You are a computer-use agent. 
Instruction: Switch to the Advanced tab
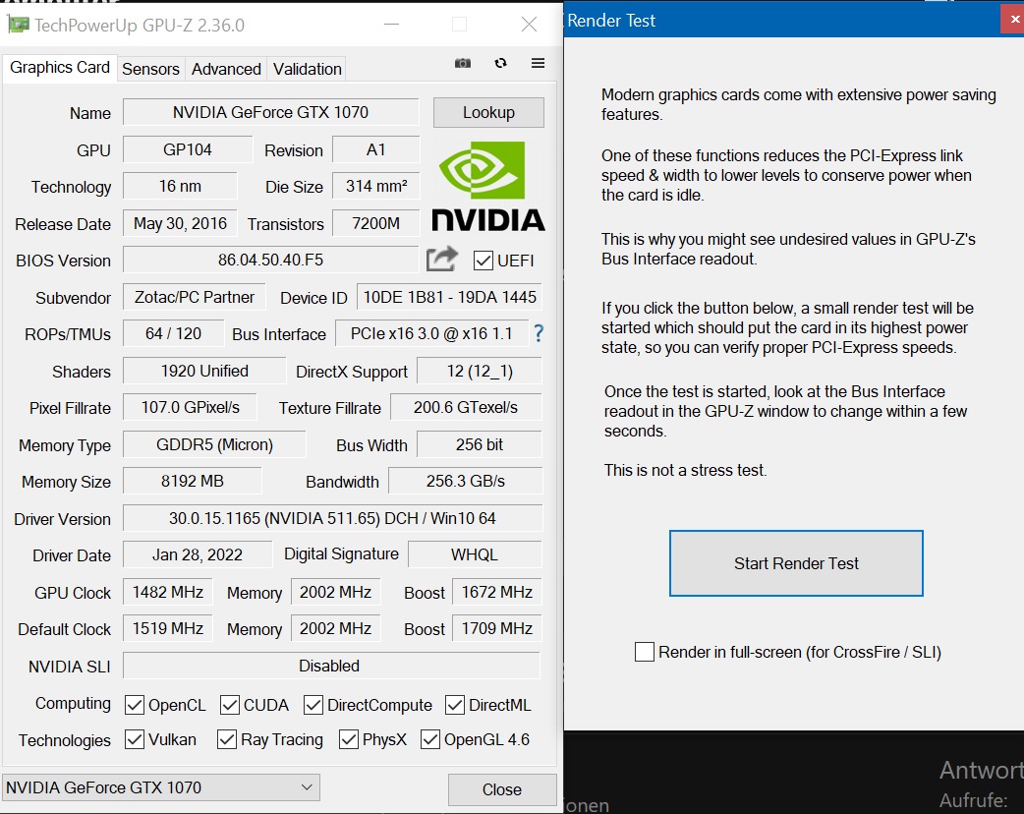point(226,69)
